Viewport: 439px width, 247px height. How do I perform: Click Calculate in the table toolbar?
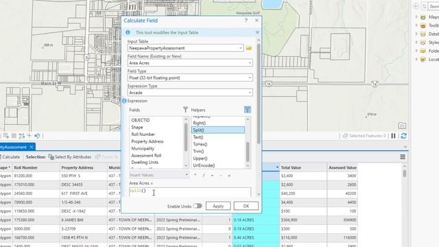point(10,157)
